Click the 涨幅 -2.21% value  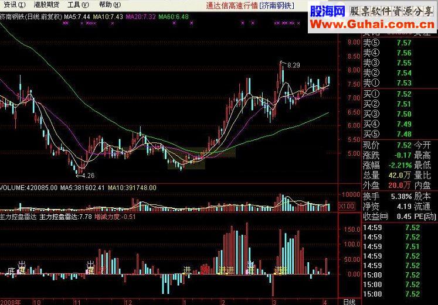click(x=400, y=165)
